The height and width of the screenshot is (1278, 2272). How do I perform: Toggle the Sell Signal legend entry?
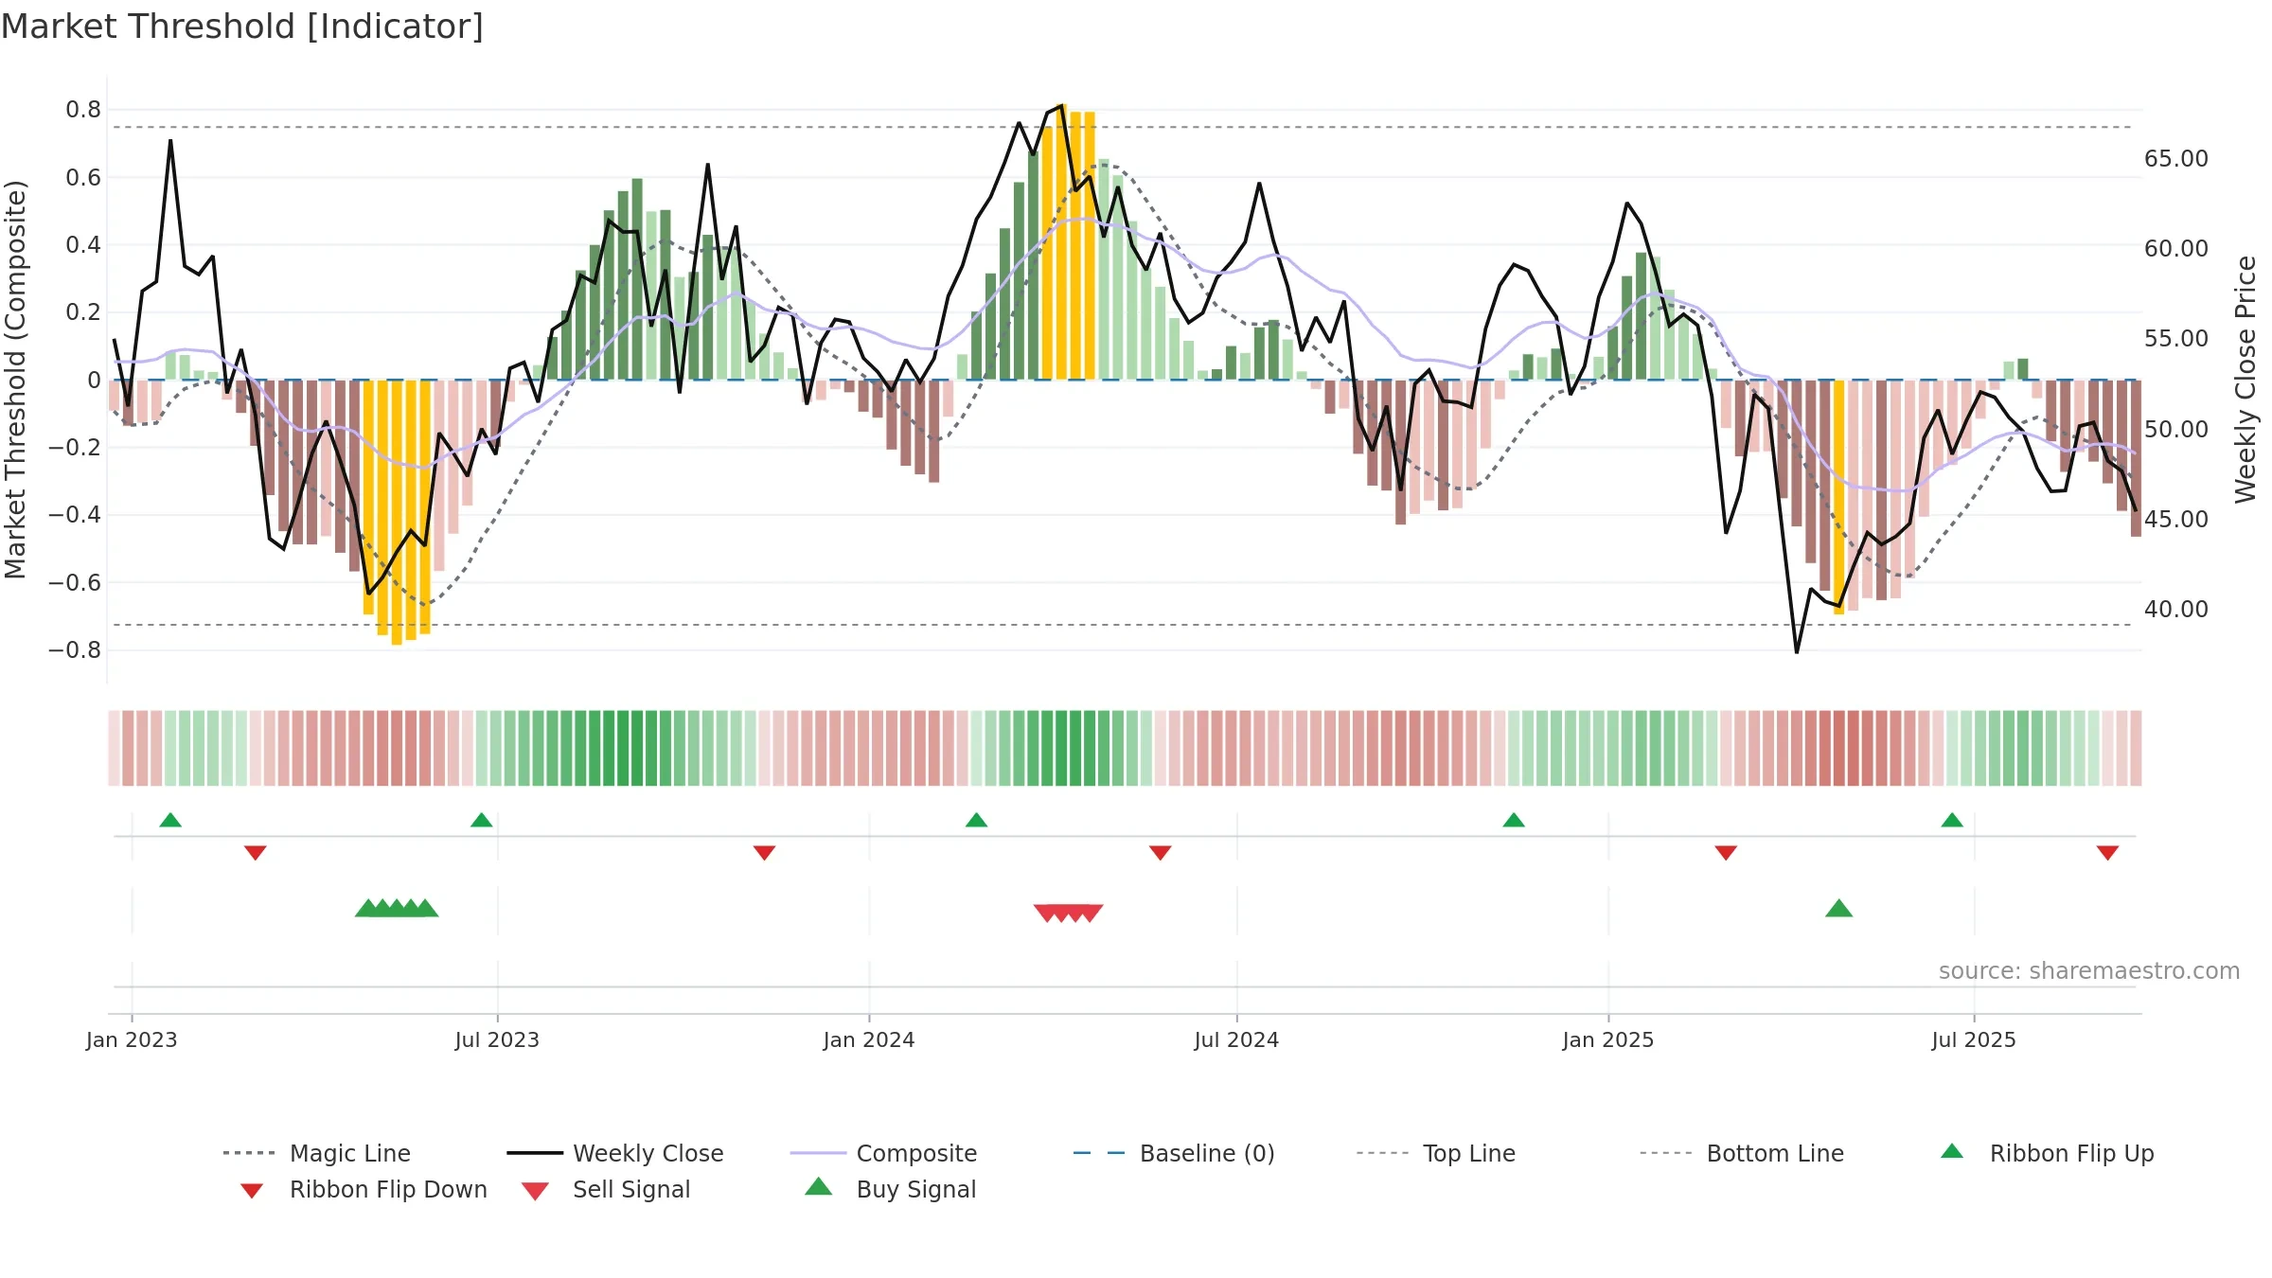point(606,1189)
